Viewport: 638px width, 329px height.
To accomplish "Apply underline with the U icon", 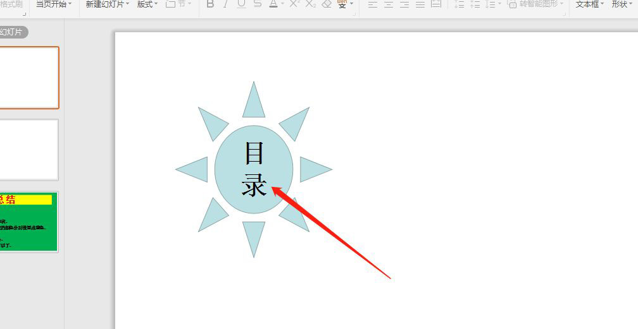I will (241, 4).
